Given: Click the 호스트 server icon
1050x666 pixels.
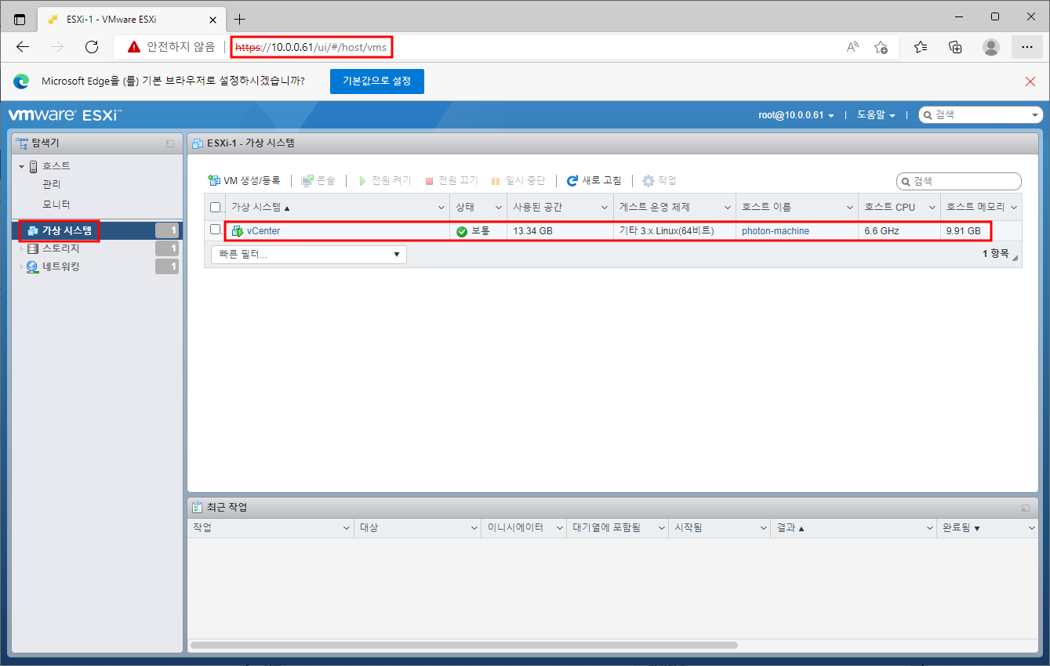Looking at the screenshot, I should tap(34, 167).
